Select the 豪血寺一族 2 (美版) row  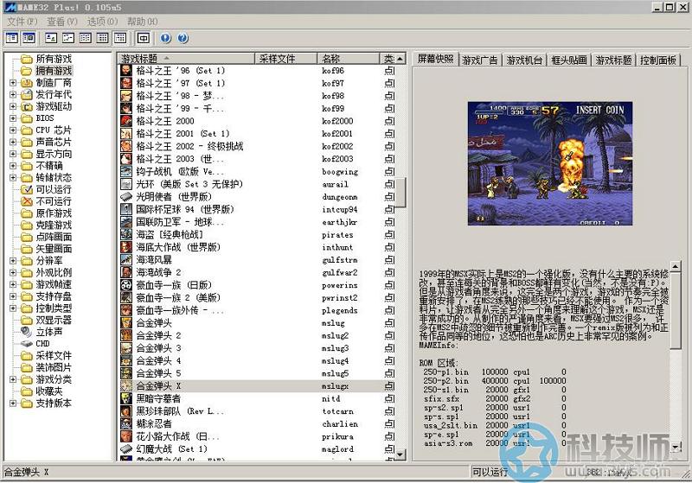[258, 298]
